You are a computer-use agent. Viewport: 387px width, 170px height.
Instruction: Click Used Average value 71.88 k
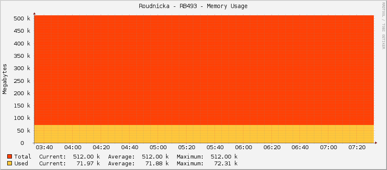[x=157, y=164]
